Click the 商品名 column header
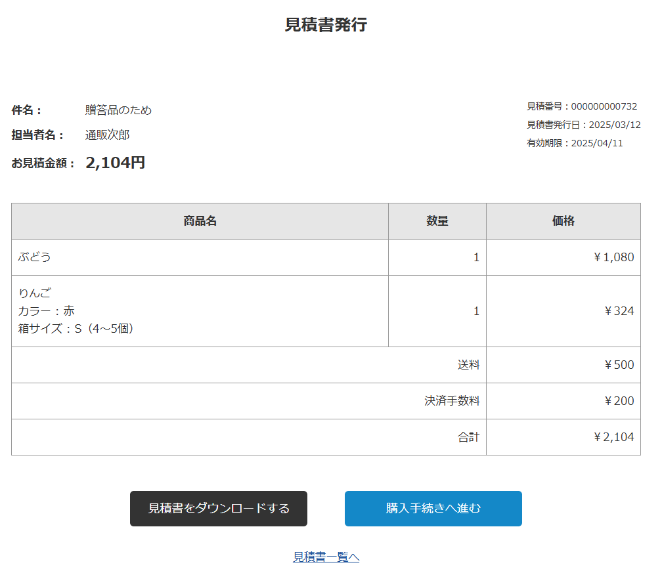 (200, 221)
